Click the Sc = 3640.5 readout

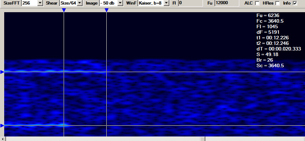click(270, 66)
